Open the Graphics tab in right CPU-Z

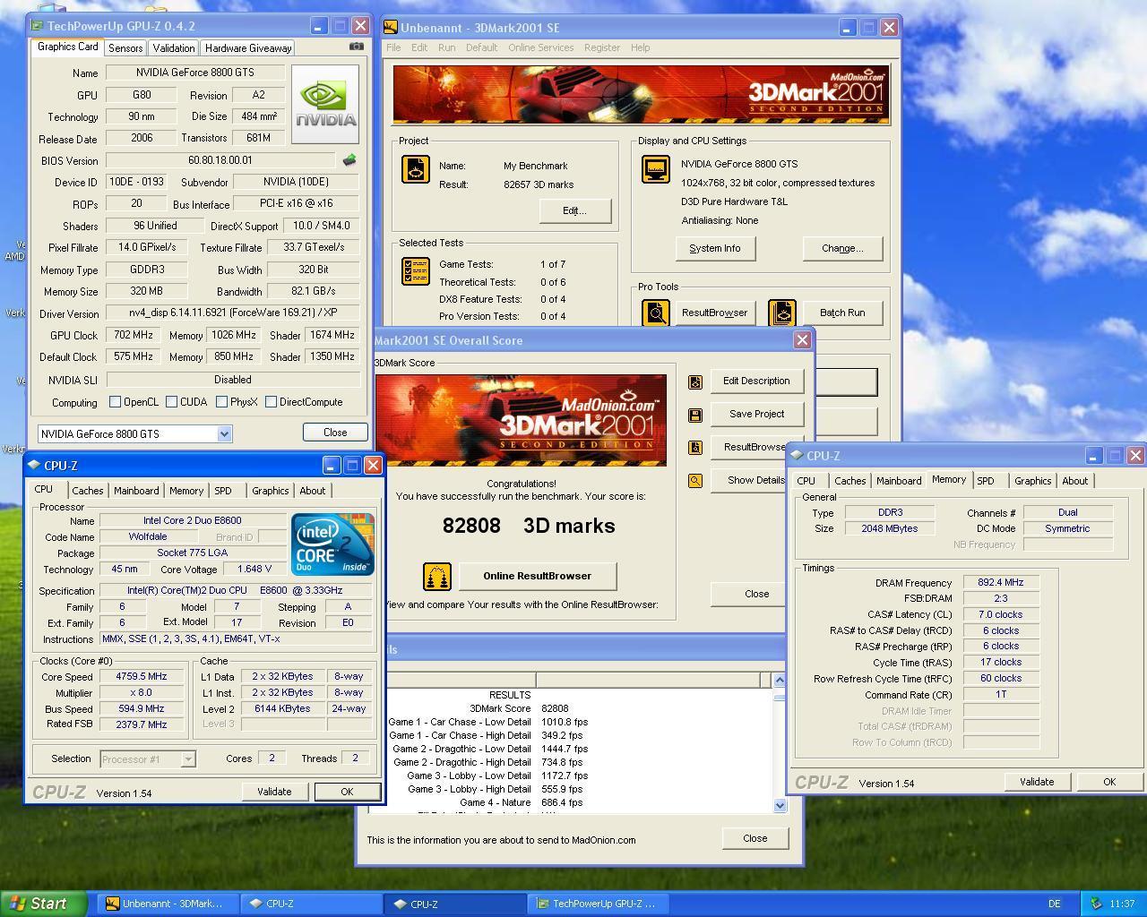(x=1032, y=481)
